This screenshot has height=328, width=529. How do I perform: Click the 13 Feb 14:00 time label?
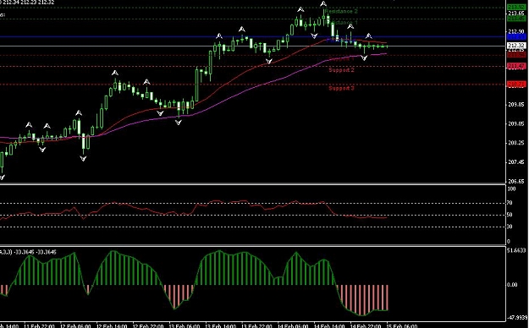[220, 325]
